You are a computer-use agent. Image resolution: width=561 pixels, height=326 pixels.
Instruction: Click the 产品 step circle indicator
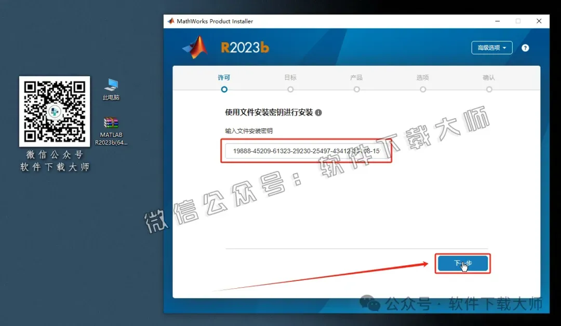[x=357, y=89]
